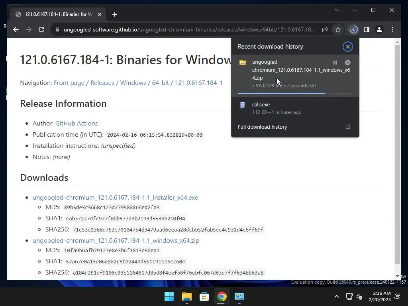Click the publication time value

pyautogui.click(x=155, y=135)
